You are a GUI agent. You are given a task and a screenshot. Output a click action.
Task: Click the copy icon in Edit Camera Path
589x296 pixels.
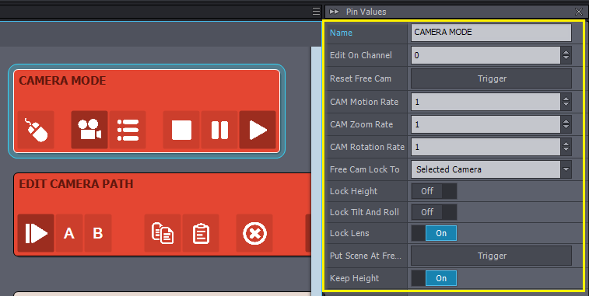pyautogui.click(x=163, y=233)
